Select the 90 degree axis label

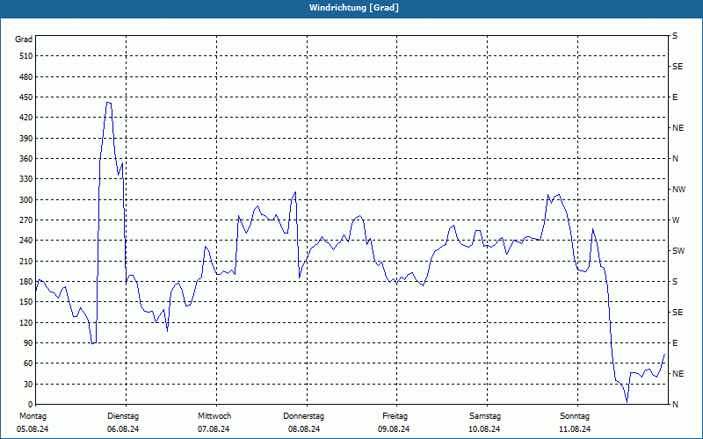point(28,342)
